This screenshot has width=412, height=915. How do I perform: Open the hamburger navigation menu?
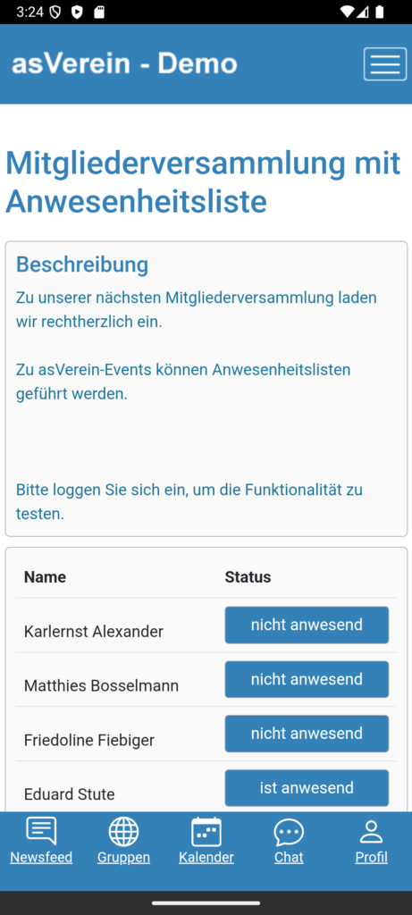(385, 63)
